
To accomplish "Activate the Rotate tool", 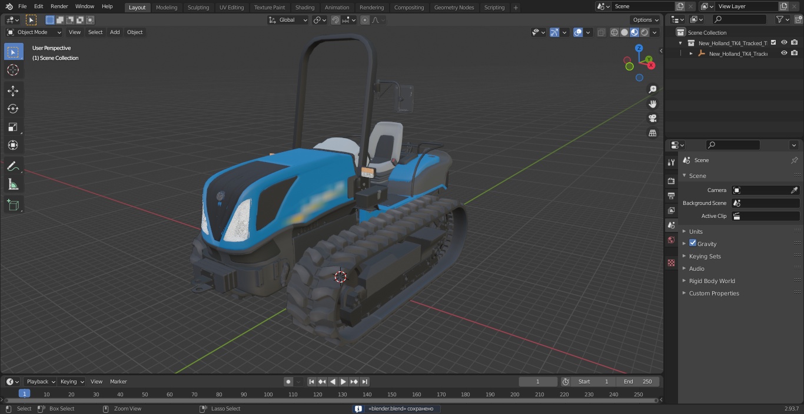I will click(13, 109).
